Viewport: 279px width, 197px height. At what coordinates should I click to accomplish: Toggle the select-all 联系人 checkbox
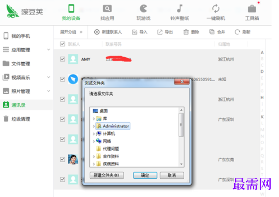[x=63, y=44]
